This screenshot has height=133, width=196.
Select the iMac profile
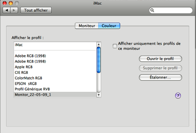coord(55,45)
